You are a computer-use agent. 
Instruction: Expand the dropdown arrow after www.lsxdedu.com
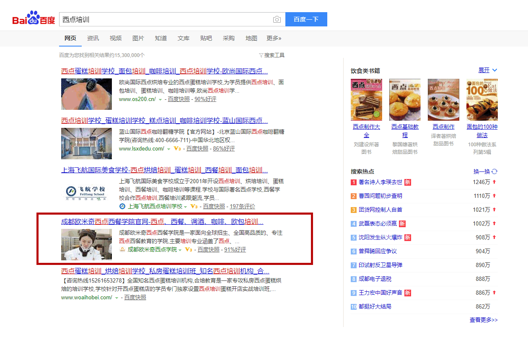coord(169,149)
